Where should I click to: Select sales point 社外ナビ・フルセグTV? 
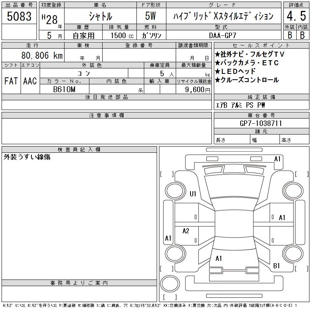pyautogui.click(x=250, y=54)
